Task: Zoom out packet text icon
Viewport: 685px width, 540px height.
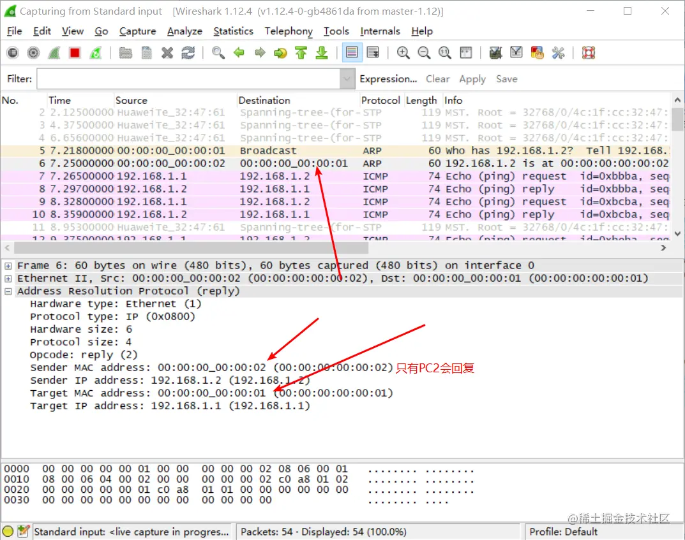Action: tap(424, 53)
